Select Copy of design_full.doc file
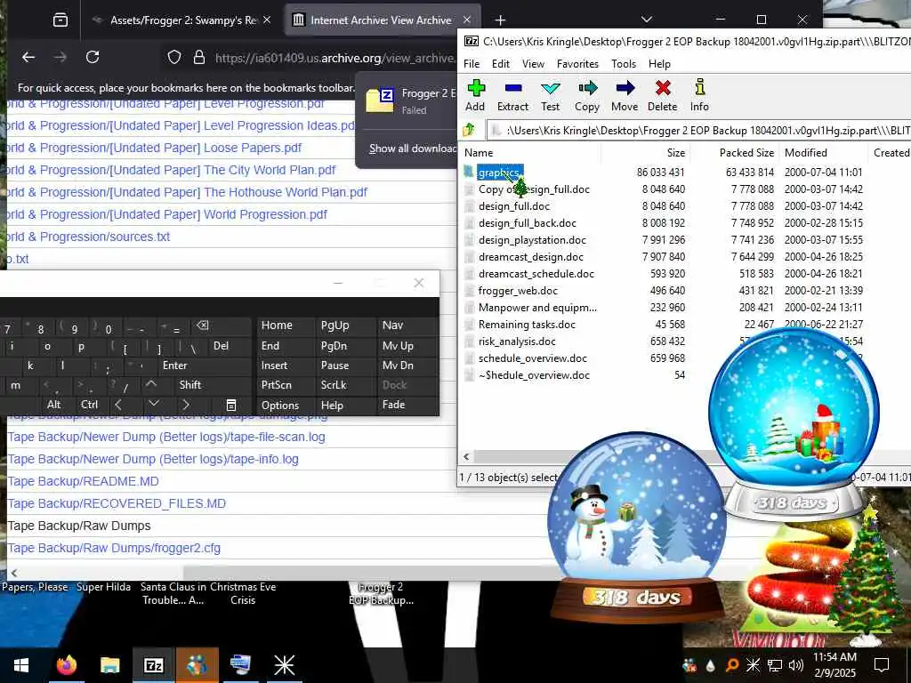This screenshot has height=683, width=911. [534, 189]
